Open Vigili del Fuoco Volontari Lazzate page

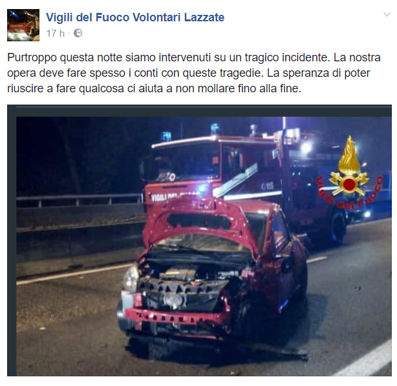coord(135,17)
